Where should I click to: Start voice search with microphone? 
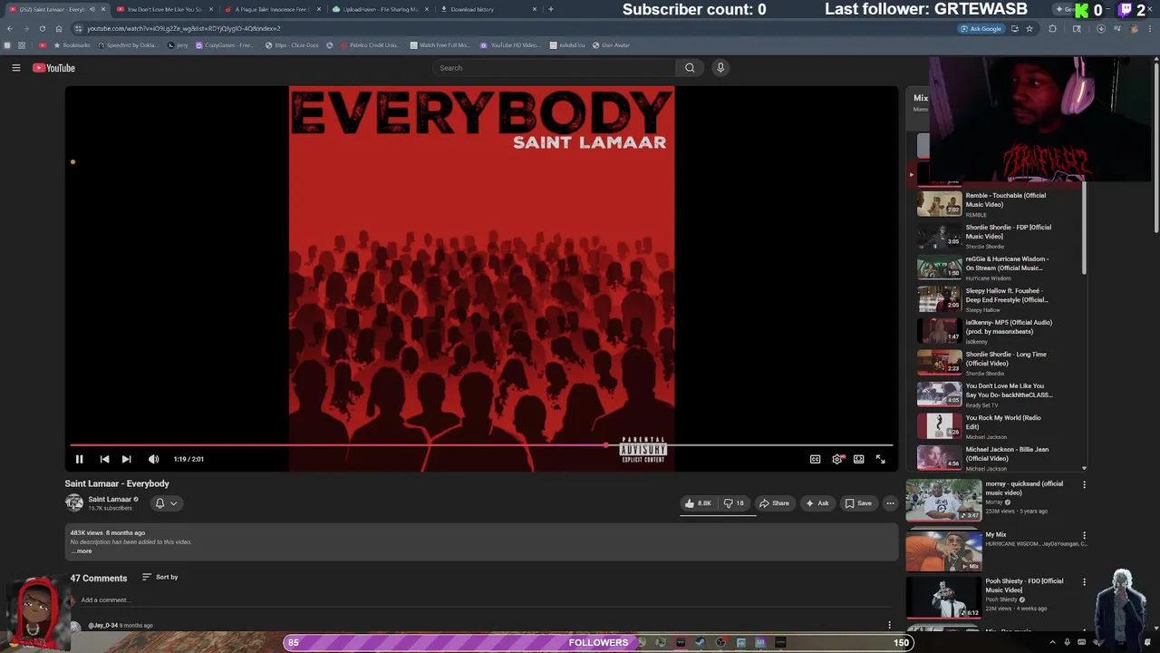click(720, 68)
